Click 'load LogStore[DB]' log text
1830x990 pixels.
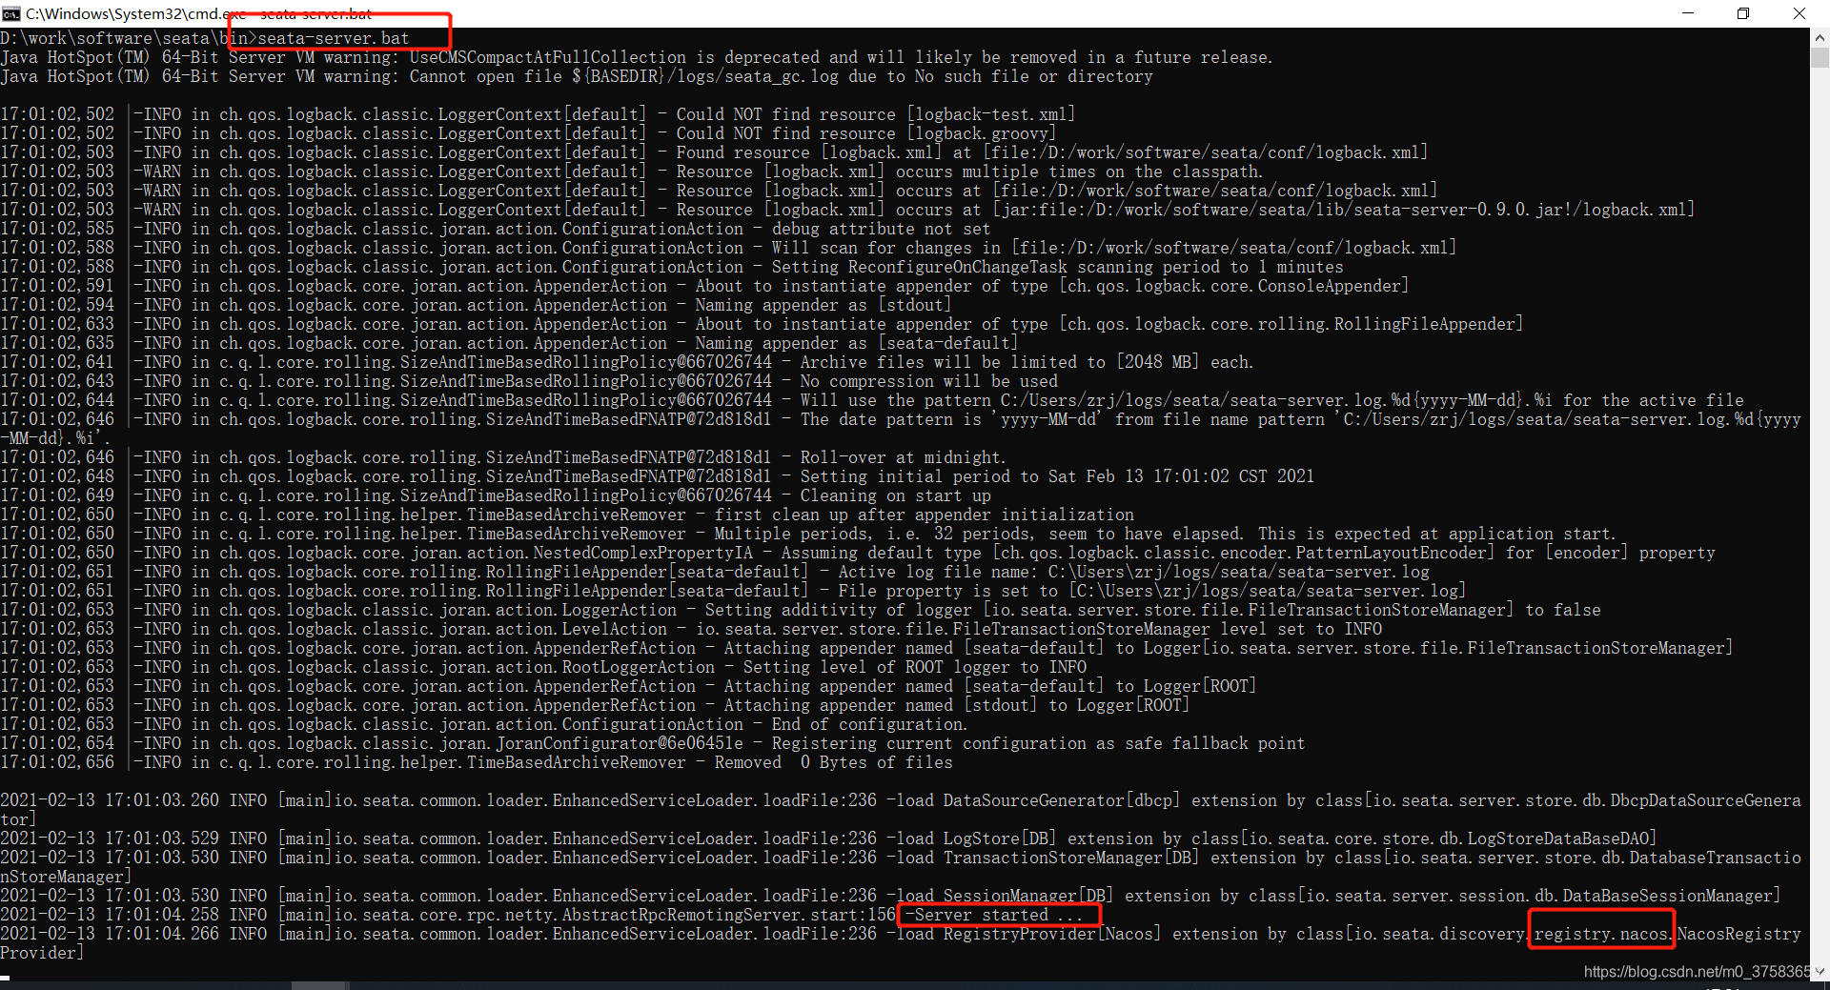point(976,838)
